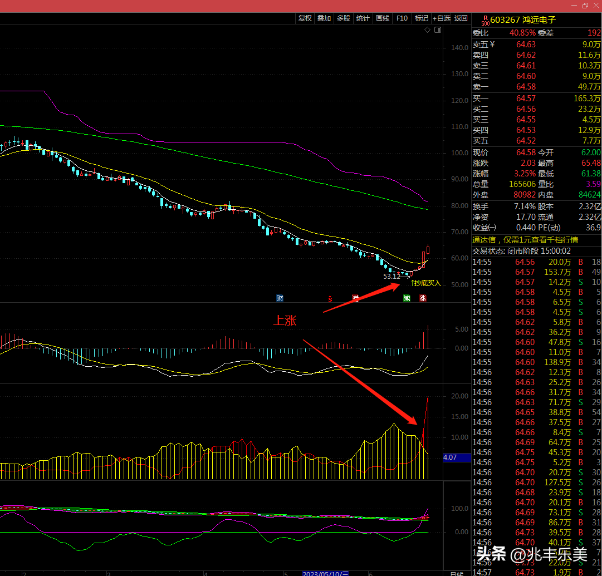The width and height of the screenshot is (602, 576).
Task: Click the 抄底买入 signal label
Action: tap(426, 283)
